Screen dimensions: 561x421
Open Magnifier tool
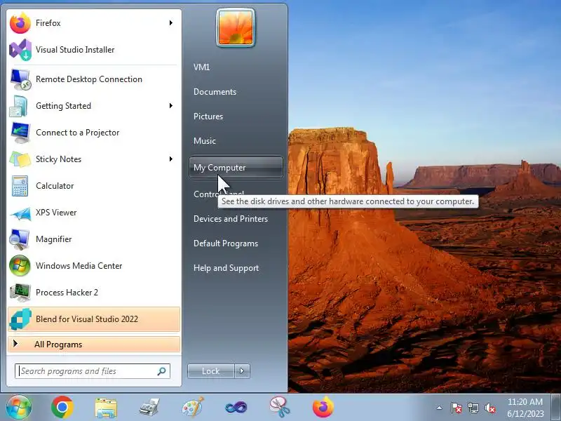[x=93, y=239]
